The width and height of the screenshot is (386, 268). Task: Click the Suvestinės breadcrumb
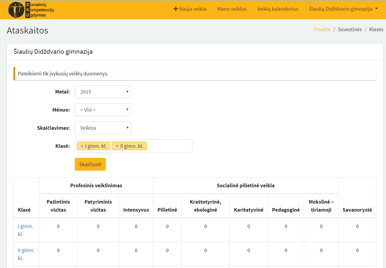pos(350,29)
